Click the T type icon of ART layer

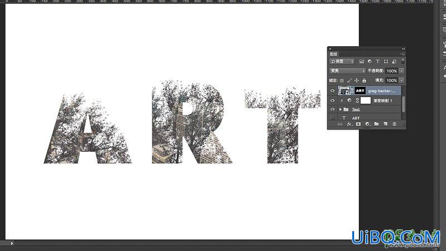point(344,118)
